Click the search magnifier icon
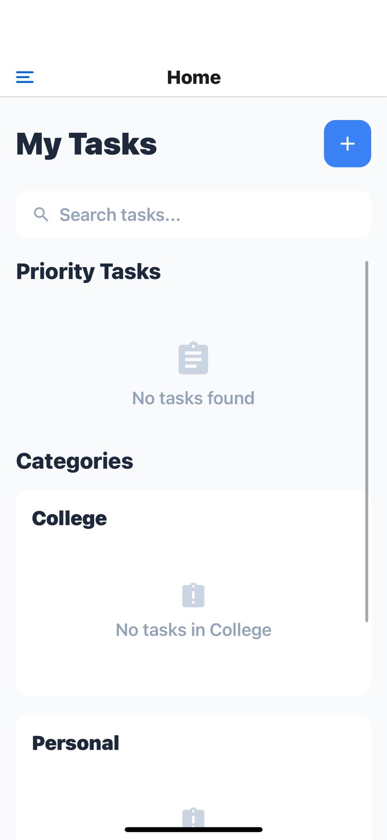The width and height of the screenshot is (387, 840). [41, 215]
